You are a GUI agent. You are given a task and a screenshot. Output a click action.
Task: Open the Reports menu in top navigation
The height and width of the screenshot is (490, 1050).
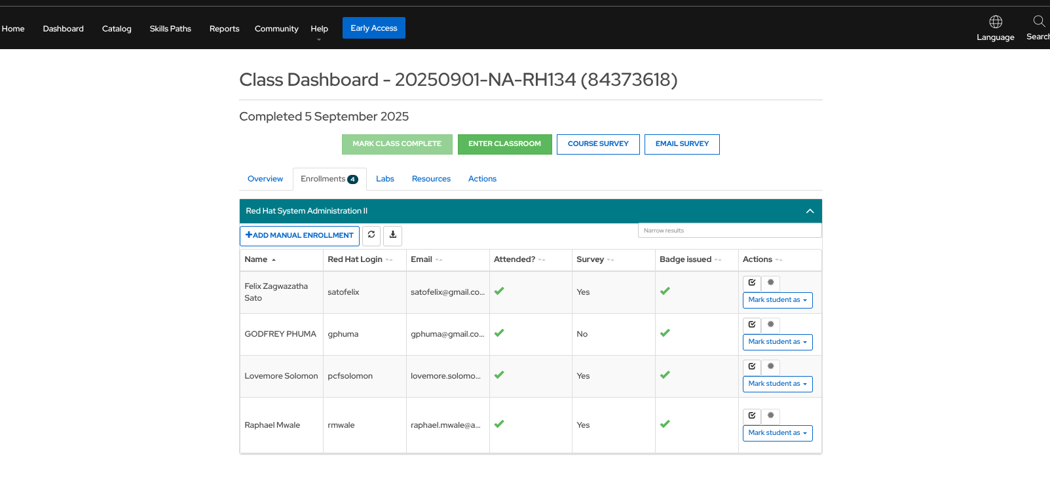(224, 29)
